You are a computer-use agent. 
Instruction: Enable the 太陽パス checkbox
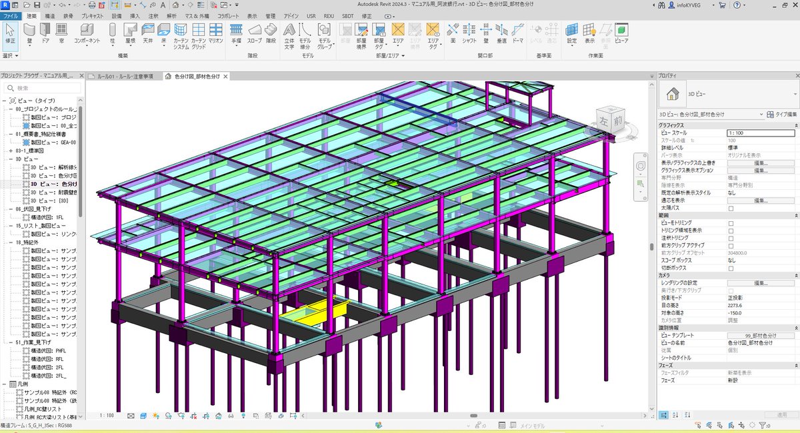tap(731, 208)
